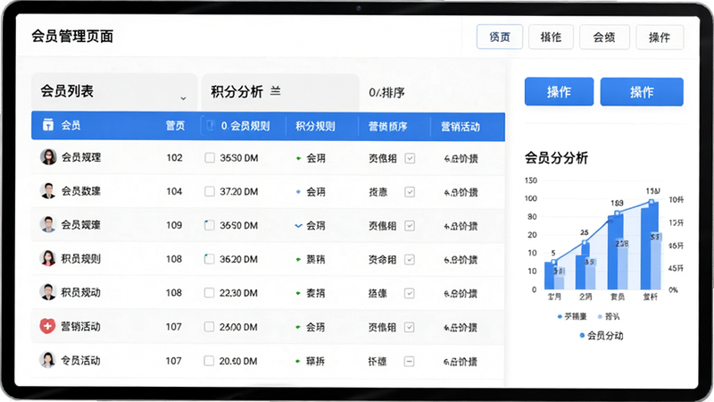Tick the checkbox before amount in row 102
The width and height of the screenshot is (714, 402).
(x=210, y=158)
